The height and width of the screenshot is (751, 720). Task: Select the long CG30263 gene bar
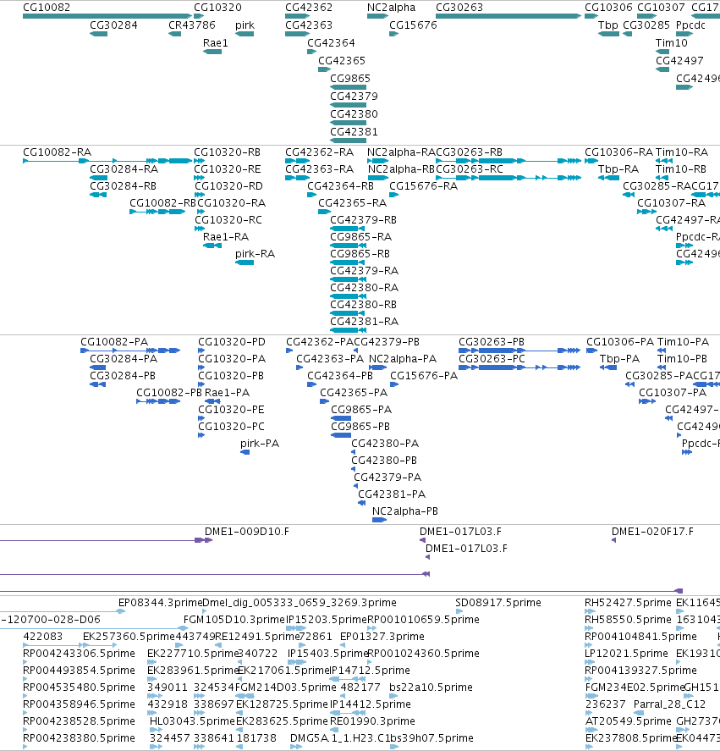[508, 16]
